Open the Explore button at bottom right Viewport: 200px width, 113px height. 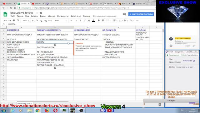pyautogui.click(x=160, y=105)
